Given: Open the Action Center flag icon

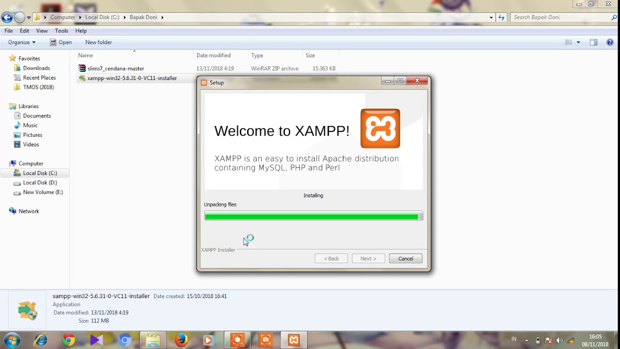Looking at the screenshot, I should (548, 340).
